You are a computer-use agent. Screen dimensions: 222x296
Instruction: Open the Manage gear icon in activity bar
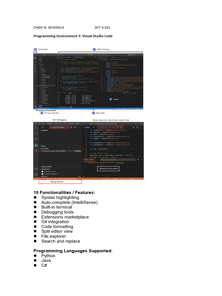36,174
